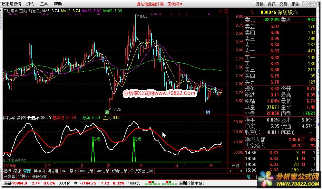Click stock code 000045 深纺织A

click(279, 12)
